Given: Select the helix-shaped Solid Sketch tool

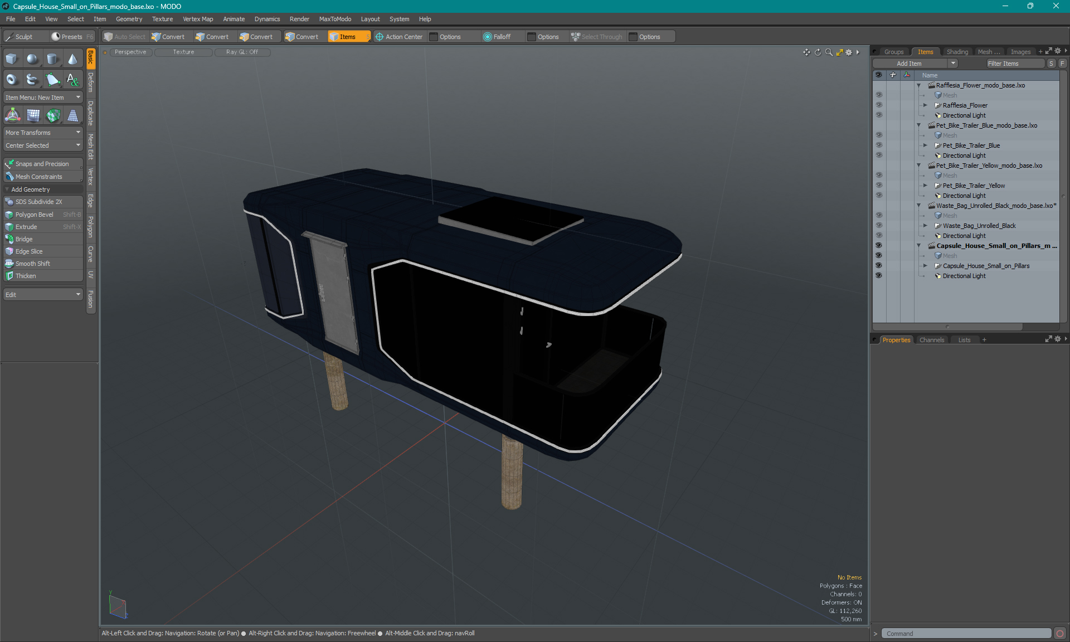Looking at the screenshot, I should pyautogui.click(x=32, y=79).
